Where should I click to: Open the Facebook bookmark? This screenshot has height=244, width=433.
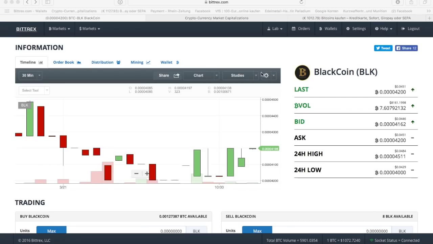coord(203,11)
